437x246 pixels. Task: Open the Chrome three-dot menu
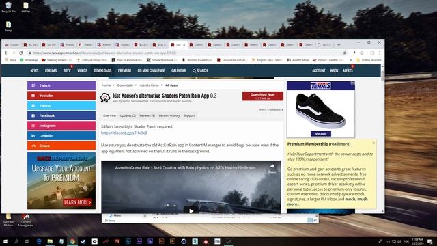tap(380, 53)
